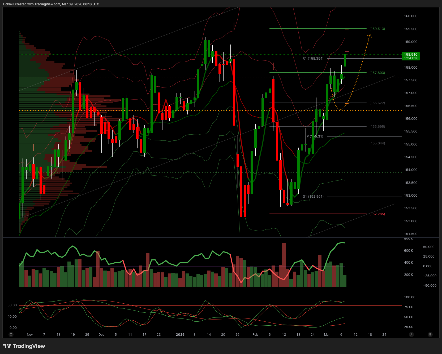Click the orange arrowhead of the projection path
This screenshot has height=354, width=442.
(x=370, y=35)
